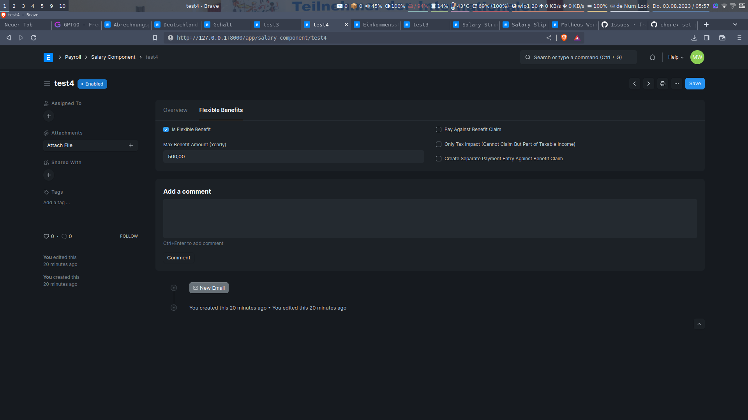Uncheck Is Flexible Benefit

point(166,129)
